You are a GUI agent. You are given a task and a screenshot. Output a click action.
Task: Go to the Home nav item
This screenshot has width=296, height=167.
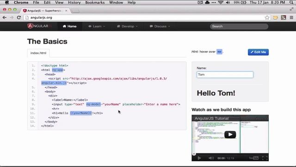[70, 26]
